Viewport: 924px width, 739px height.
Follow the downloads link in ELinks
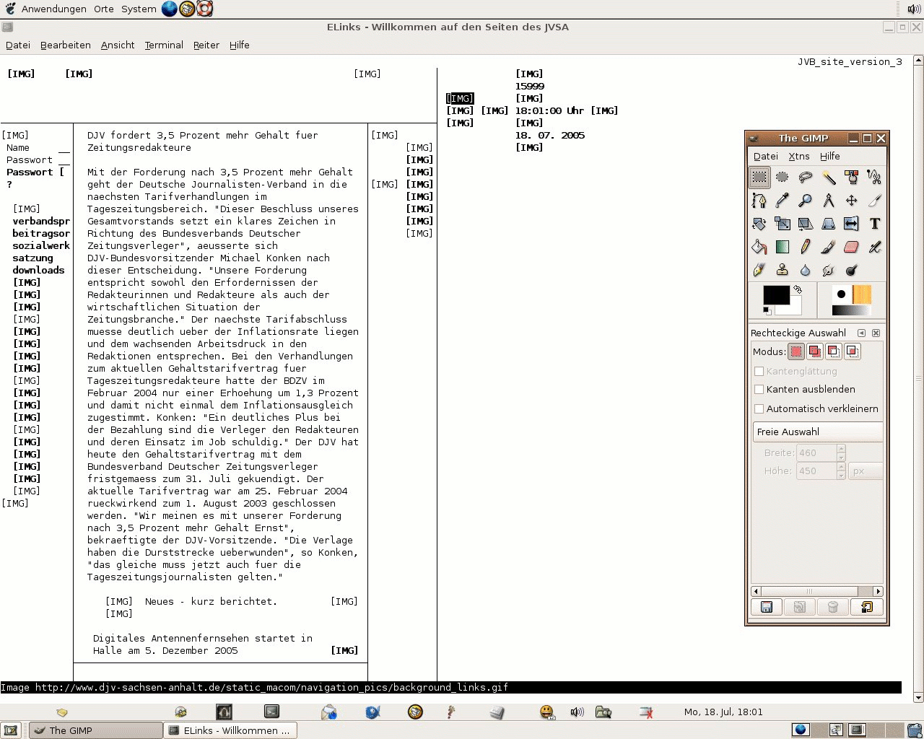(38, 271)
